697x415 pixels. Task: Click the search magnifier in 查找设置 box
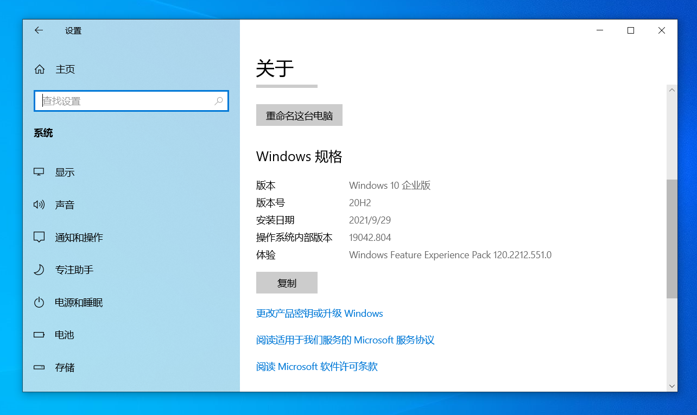click(x=219, y=101)
